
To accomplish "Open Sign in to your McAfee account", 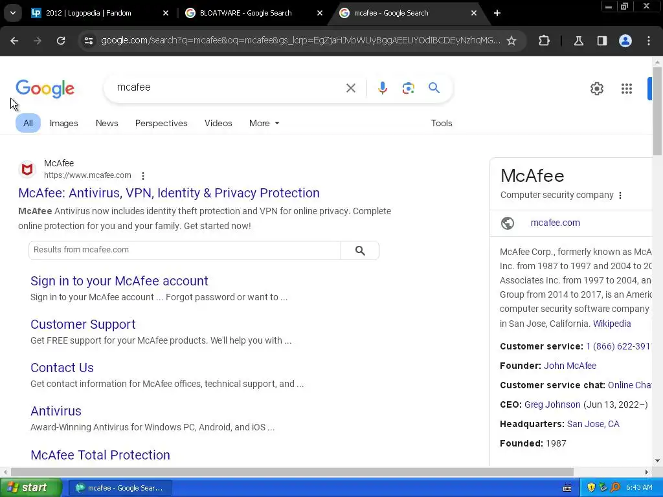I will (x=119, y=281).
